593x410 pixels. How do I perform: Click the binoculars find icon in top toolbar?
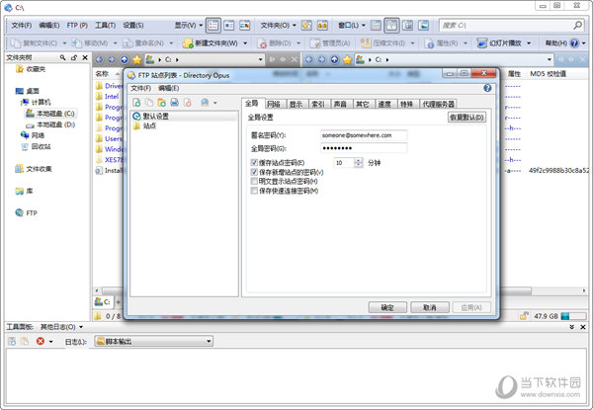coord(322,26)
